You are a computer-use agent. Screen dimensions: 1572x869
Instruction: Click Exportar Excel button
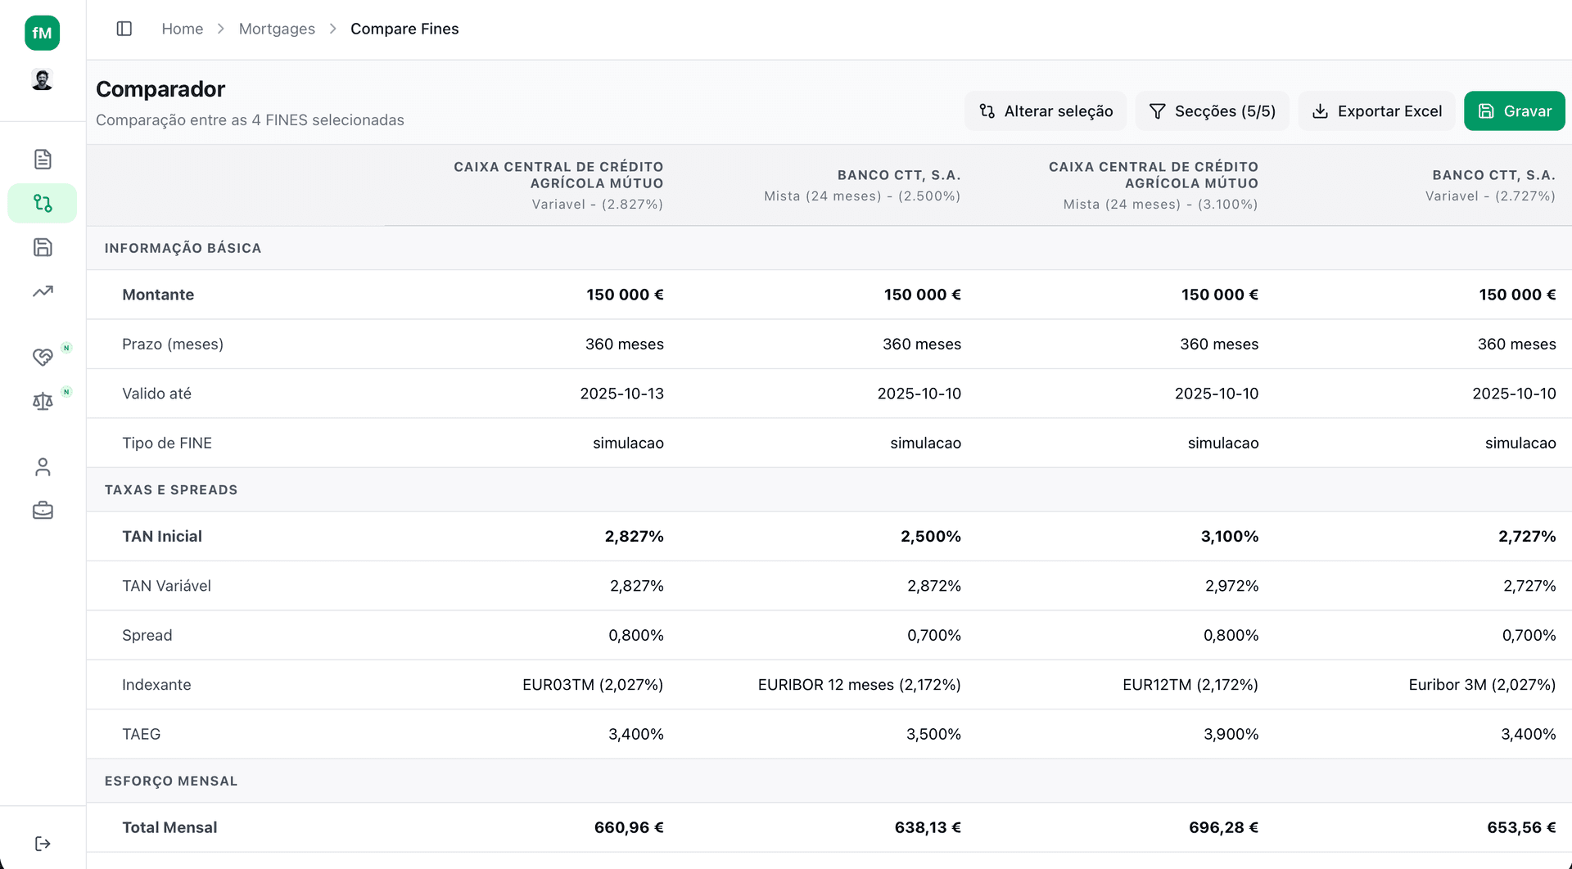click(x=1376, y=111)
